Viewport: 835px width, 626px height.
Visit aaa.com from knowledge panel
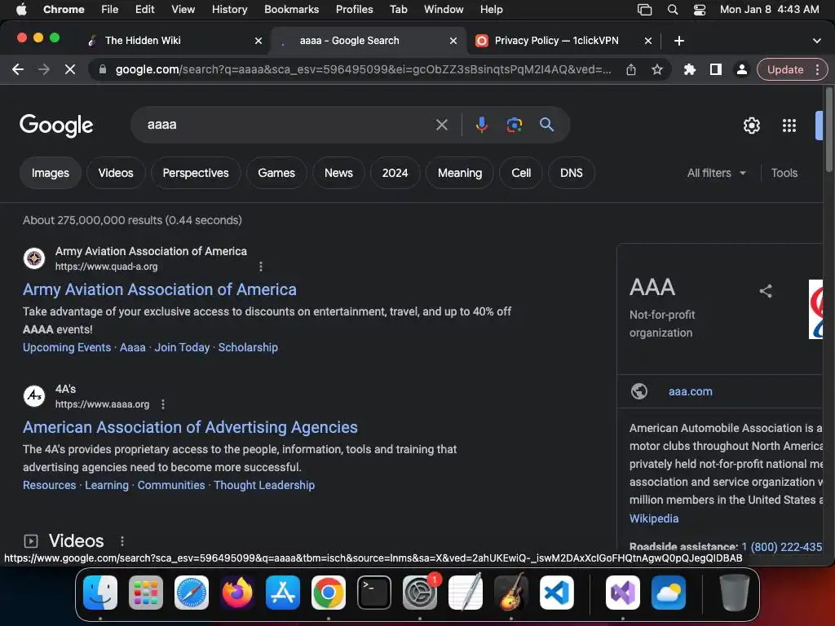(x=690, y=391)
